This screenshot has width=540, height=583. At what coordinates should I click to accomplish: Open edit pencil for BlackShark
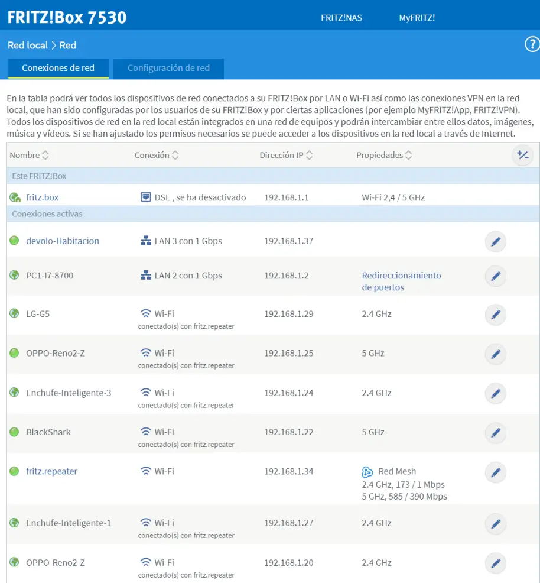[x=496, y=433]
